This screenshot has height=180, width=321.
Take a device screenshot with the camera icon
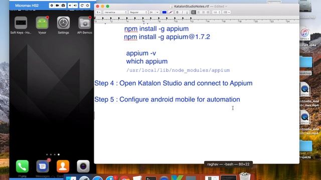(63, 5)
